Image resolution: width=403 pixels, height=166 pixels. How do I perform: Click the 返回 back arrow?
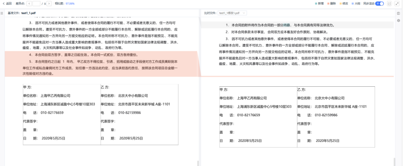(x=7, y=3)
